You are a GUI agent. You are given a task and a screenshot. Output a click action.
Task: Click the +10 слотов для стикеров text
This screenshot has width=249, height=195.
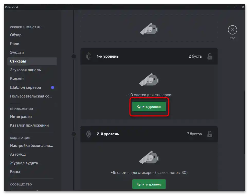[149, 95]
